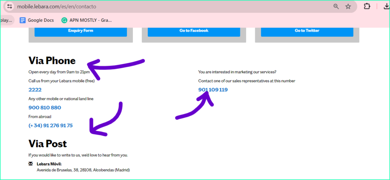Select the 'From abroad' label

click(40, 117)
